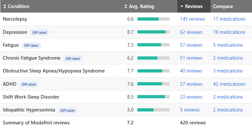View 23 reviews for Shift Work Sleep Disorder
The width and height of the screenshot is (252, 135).
tap(191, 97)
